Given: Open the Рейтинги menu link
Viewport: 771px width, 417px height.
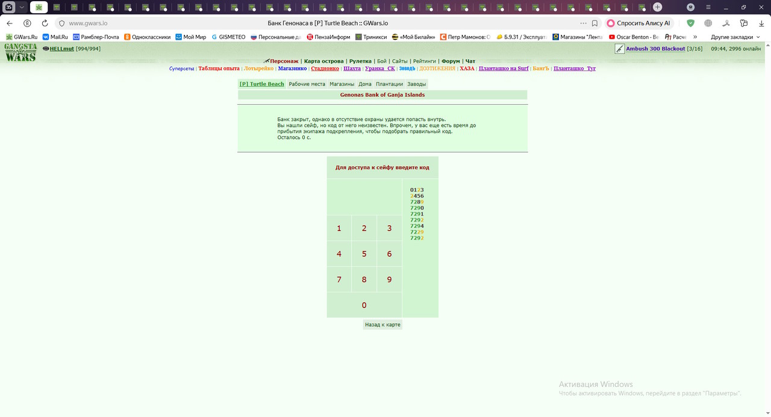Looking at the screenshot, I should click(x=425, y=61).
